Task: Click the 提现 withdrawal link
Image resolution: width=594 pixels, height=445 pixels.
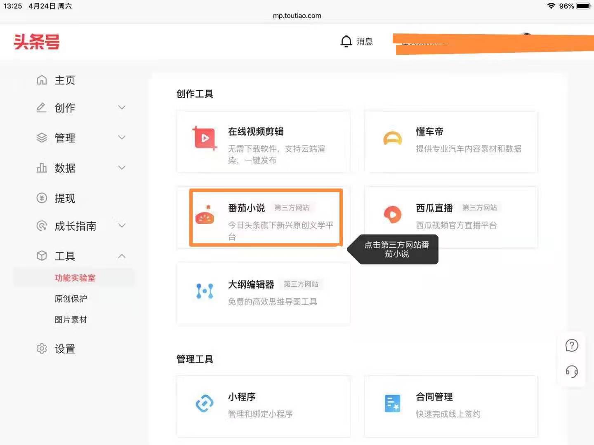Action: coord(65,198)
